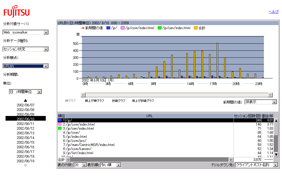Select date 2002/06/14
This screenshot has width=282, height=176.
click(26, 138)
